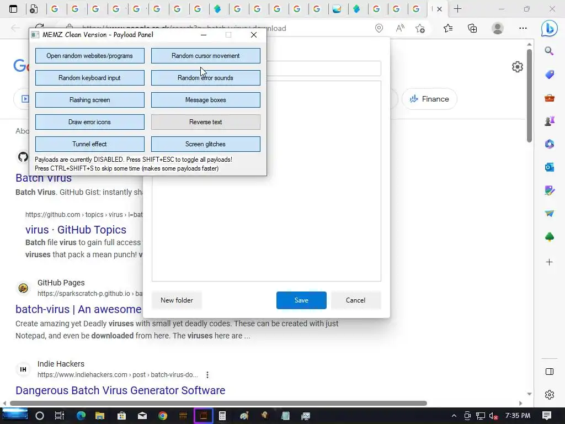Open Shopping tag icon in Edge sidebar
Viewport: 565px width, 424px height.
[549, 75]
